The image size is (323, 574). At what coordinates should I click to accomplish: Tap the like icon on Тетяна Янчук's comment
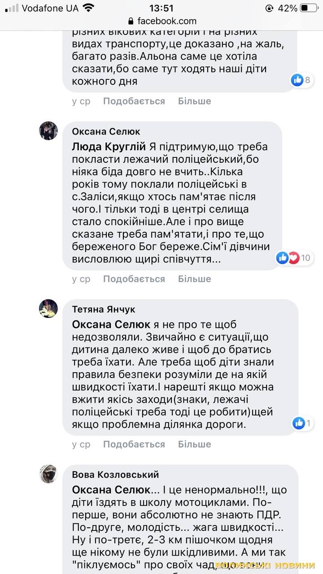298,423
